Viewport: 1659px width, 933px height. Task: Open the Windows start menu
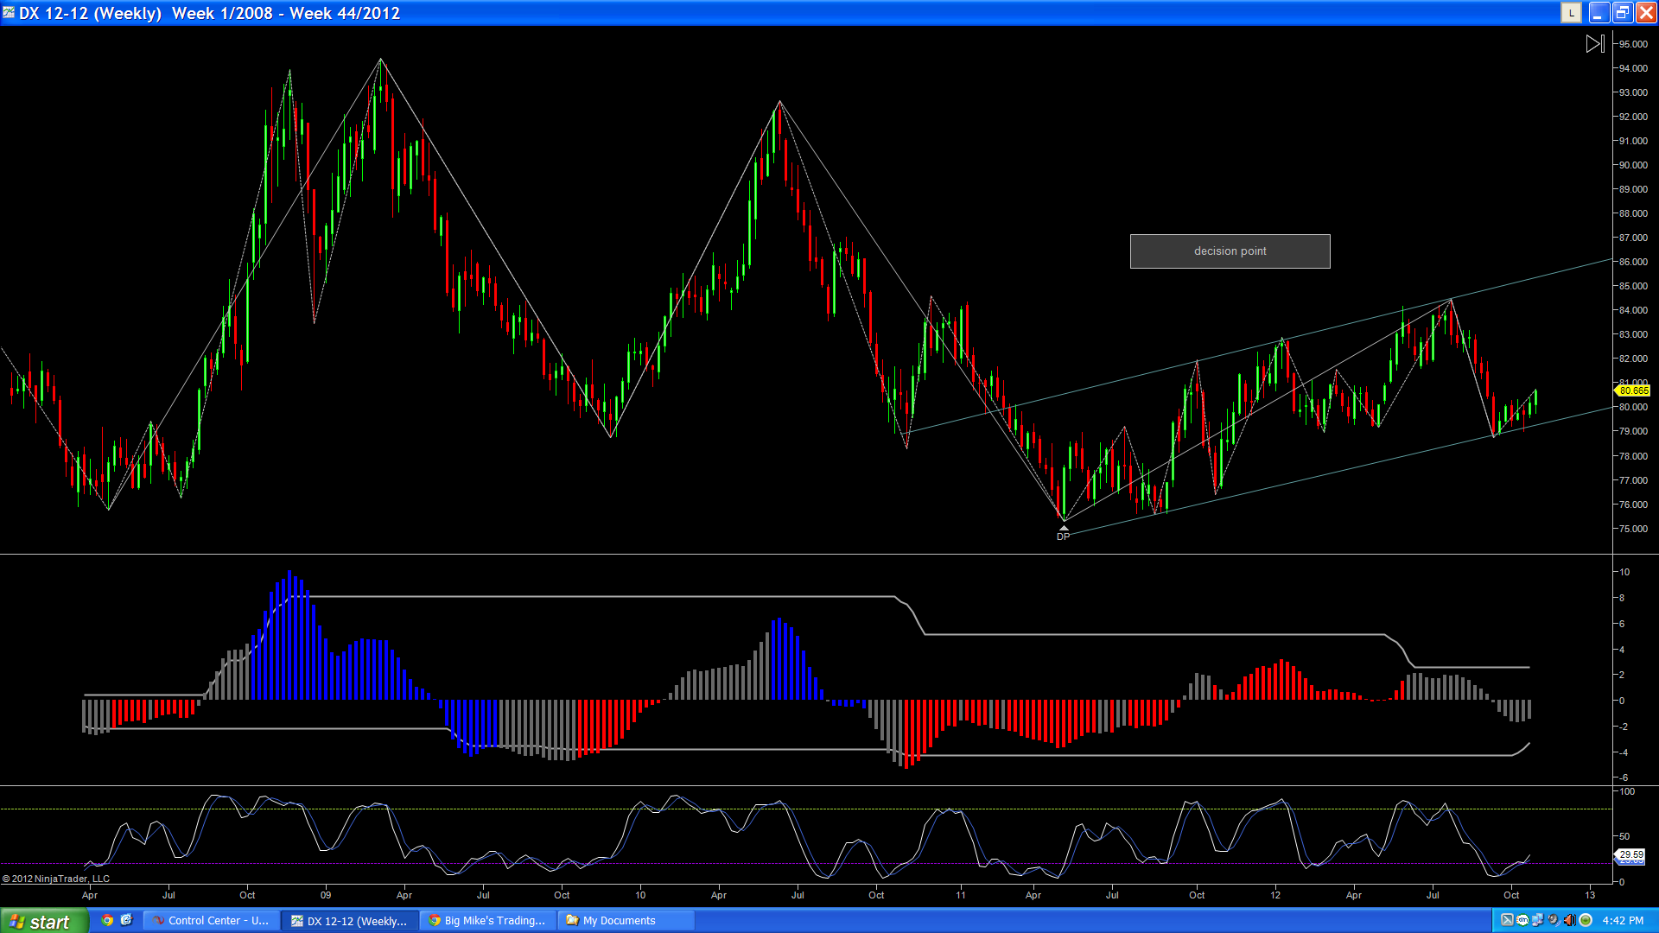click(43, 921)
